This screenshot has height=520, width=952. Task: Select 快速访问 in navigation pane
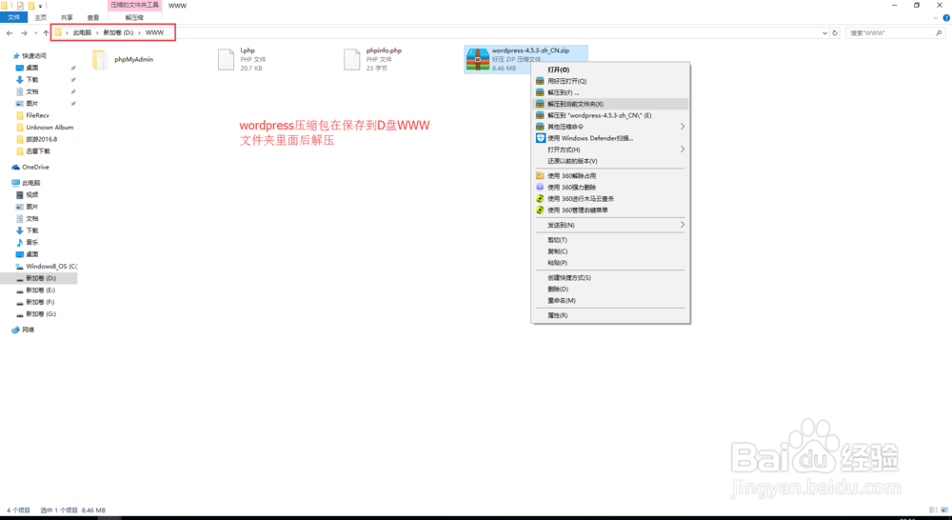[x=34, y=56]
